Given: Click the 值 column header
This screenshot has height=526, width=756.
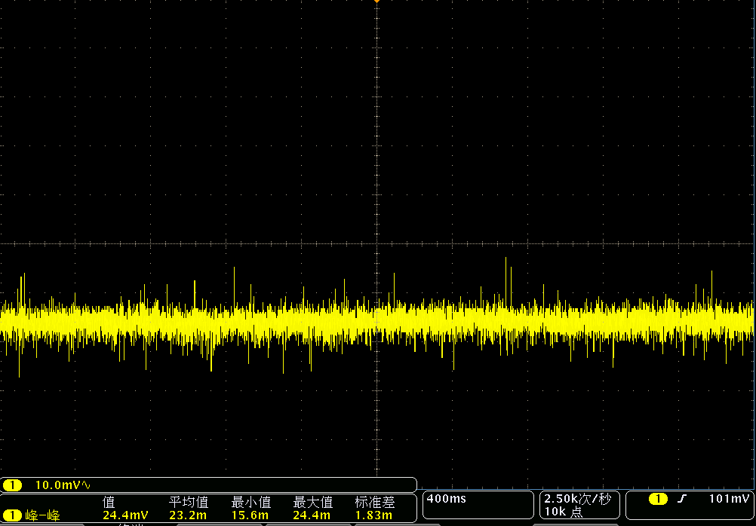Looking at the screenshot, I should 109,503.
